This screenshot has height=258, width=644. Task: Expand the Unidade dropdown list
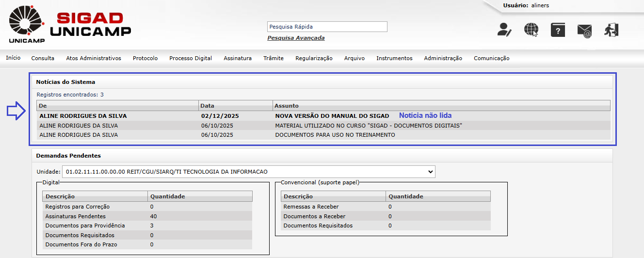pyautogui.click(x=248, y=172)
